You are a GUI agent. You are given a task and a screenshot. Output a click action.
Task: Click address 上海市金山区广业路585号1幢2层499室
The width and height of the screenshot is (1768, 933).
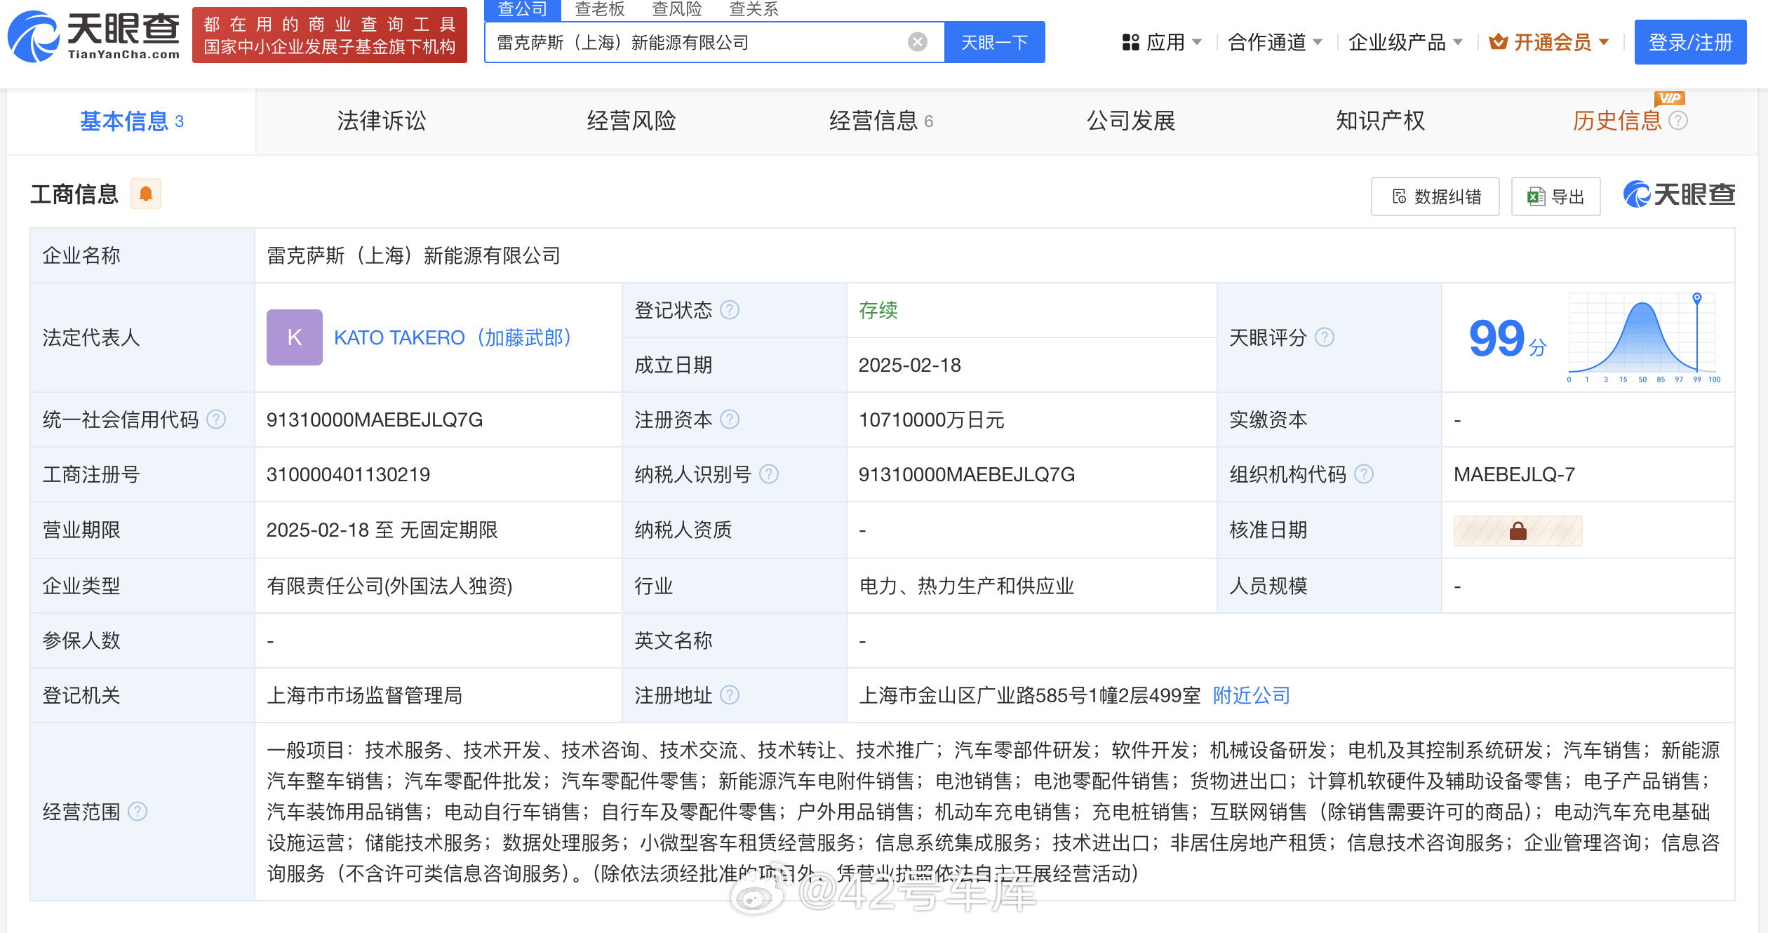tap(1029, 695)
